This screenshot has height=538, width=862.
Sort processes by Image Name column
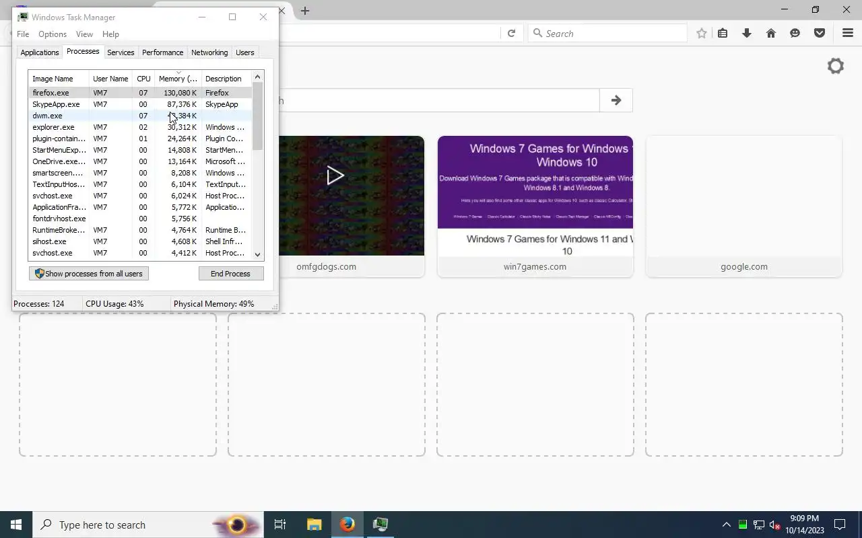59,79
